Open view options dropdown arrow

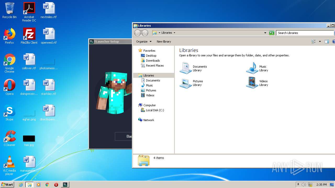(x=320, y=42)
